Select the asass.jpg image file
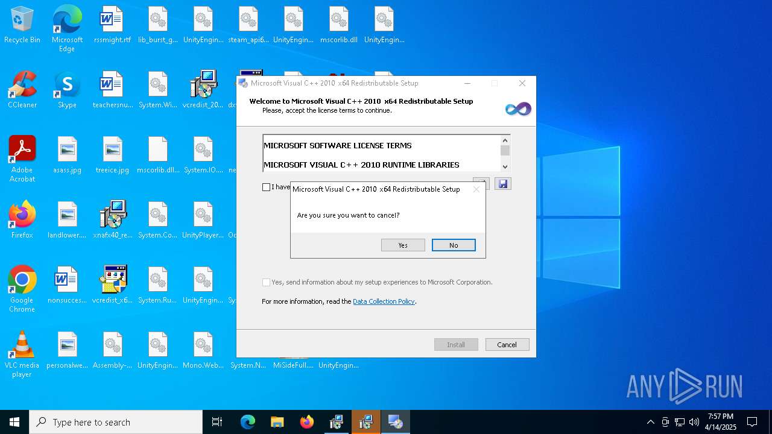This screenshot has height=434, width=772. (67, 156)
